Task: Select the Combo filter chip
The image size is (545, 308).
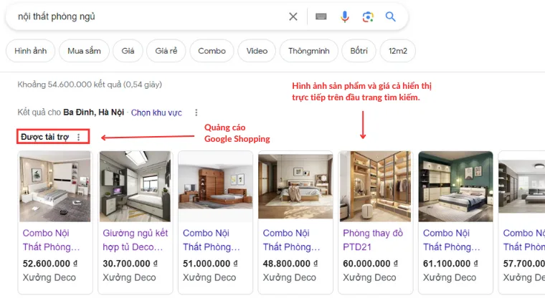Action: point(212,51)
